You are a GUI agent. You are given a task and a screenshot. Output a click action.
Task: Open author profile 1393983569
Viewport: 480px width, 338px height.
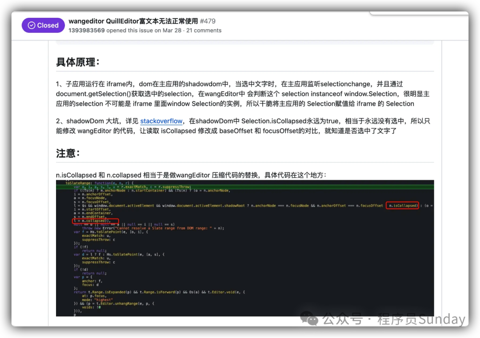coord(87,30)
